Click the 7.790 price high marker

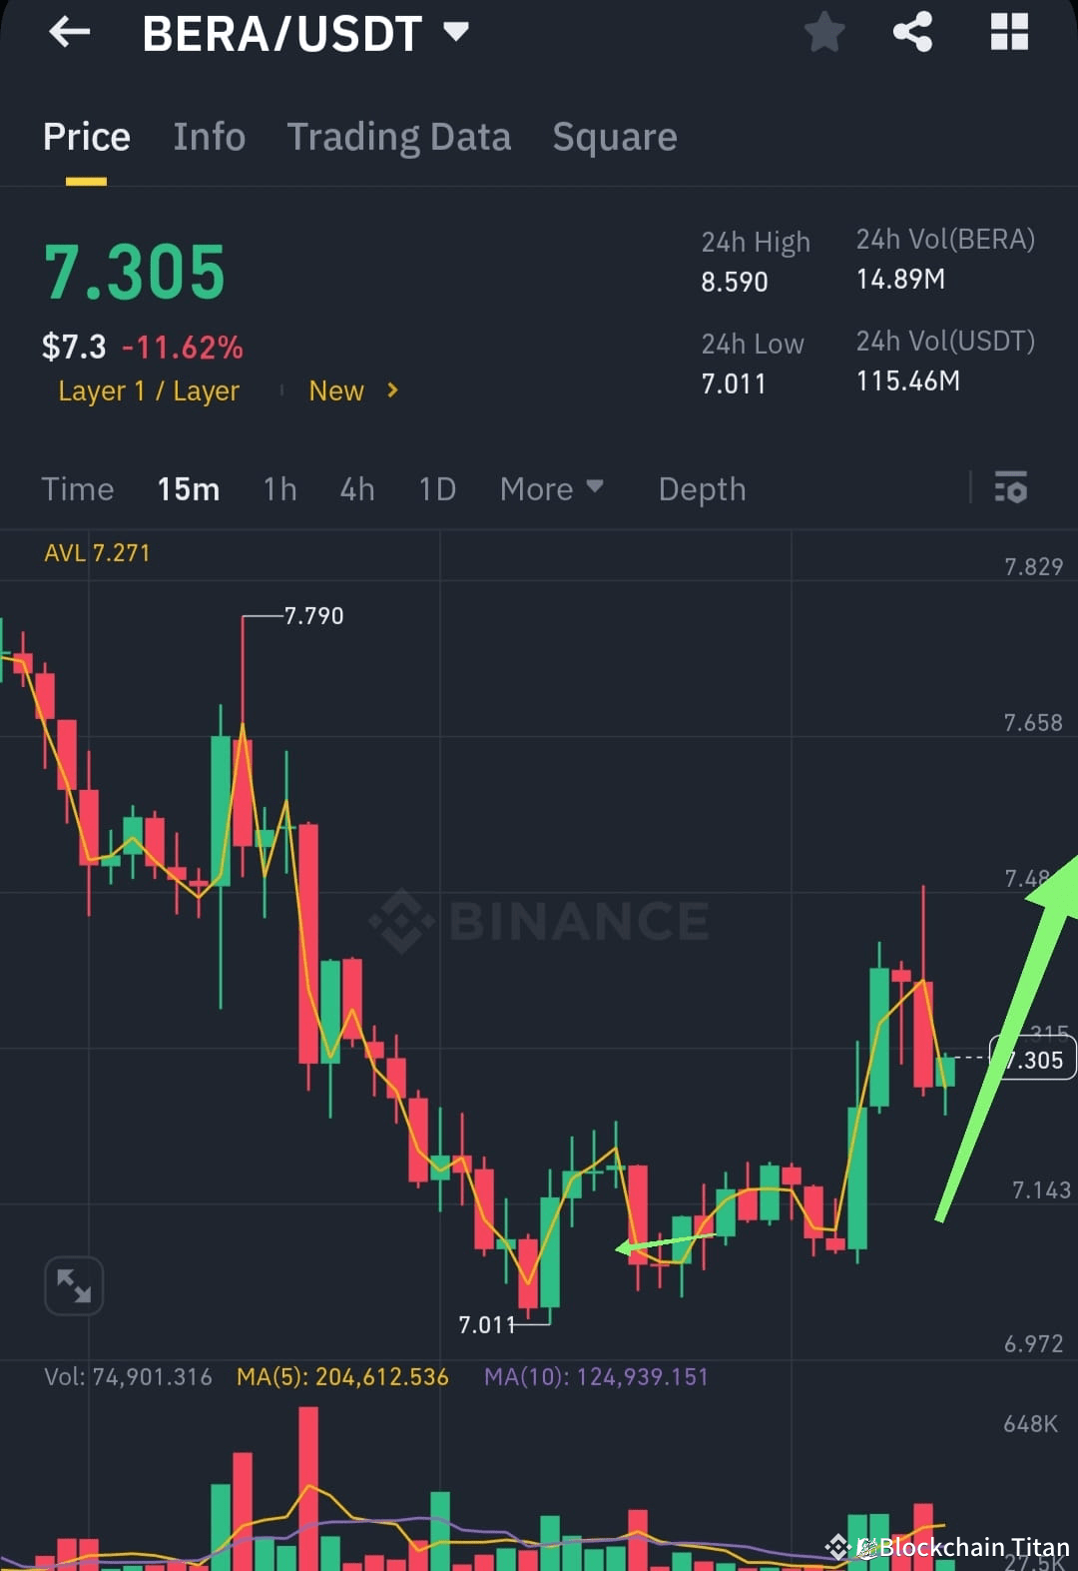311,616
